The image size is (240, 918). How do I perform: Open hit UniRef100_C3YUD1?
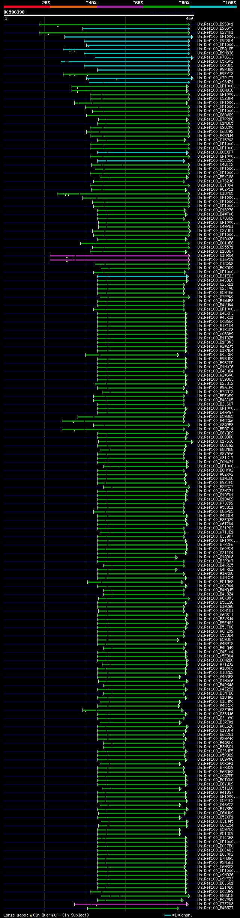pyautogui.click(x=215, y=231)
